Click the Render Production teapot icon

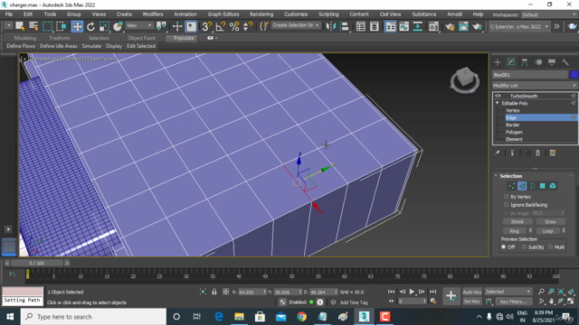click(477, 26)
